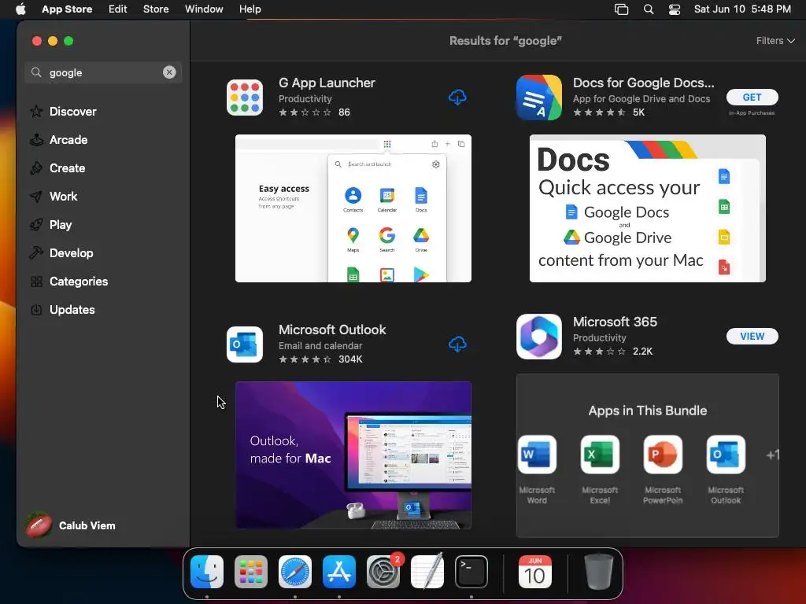Open the Microsoft 365 app icon

[x=538, y=337]
